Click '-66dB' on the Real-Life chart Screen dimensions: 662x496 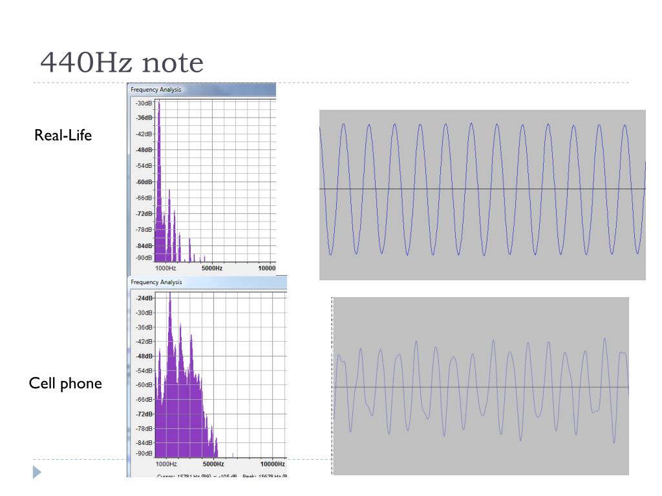pos(144,198)
